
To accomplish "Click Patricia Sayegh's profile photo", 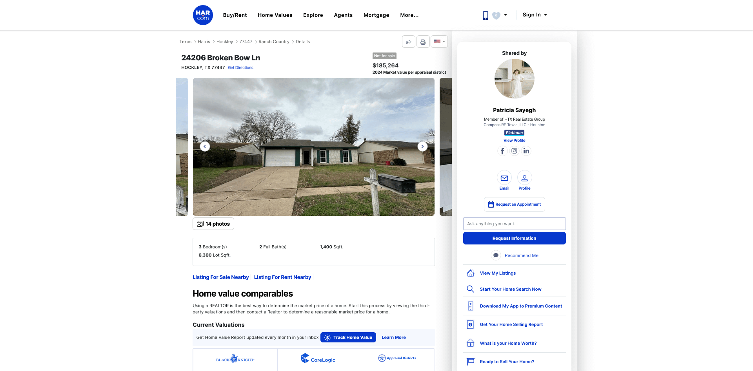I will pyautogui.click(x=515, y=79).
